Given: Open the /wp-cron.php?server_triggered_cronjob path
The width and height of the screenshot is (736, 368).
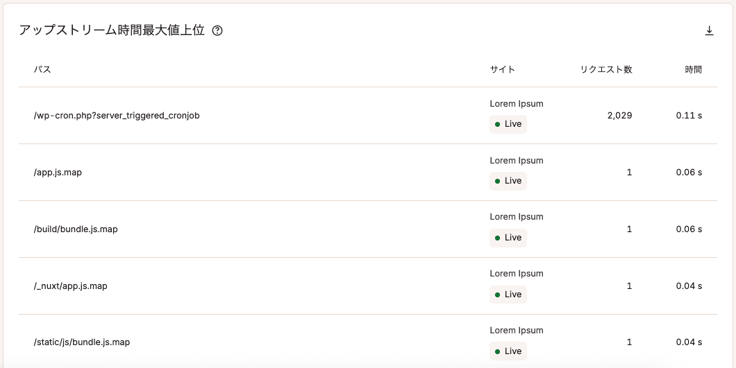Looking at the screenshot, I should click(117, 116).
